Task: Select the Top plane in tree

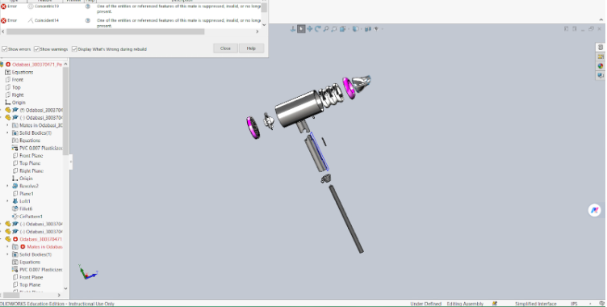Action: click(x=16, y=87)
